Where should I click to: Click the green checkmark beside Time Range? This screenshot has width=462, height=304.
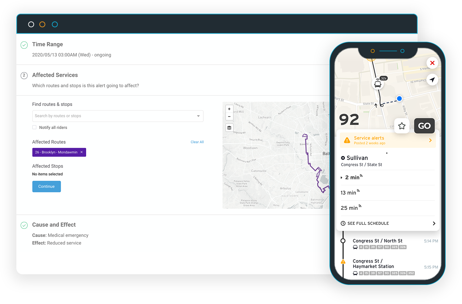(x=24, y=44)
